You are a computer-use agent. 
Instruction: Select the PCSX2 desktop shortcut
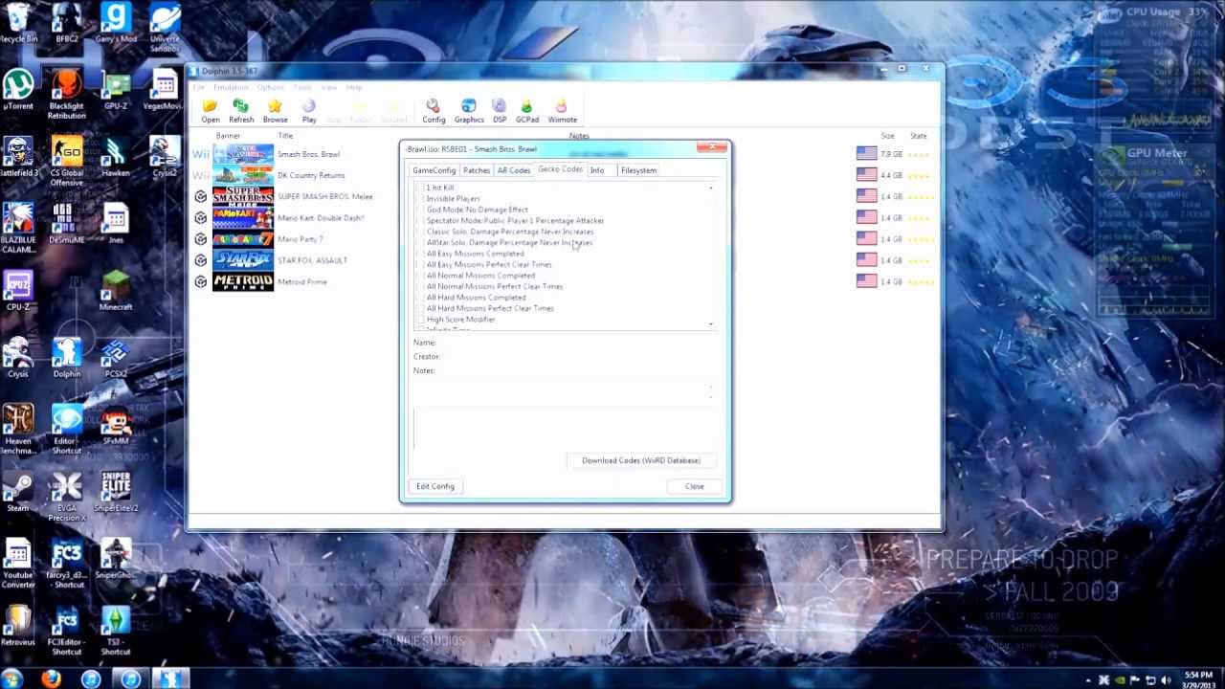[x=116, y=358]
